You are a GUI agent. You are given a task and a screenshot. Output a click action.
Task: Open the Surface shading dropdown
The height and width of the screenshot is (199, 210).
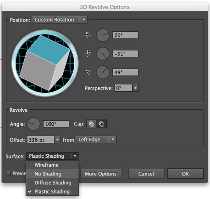[x=52, y=156]
